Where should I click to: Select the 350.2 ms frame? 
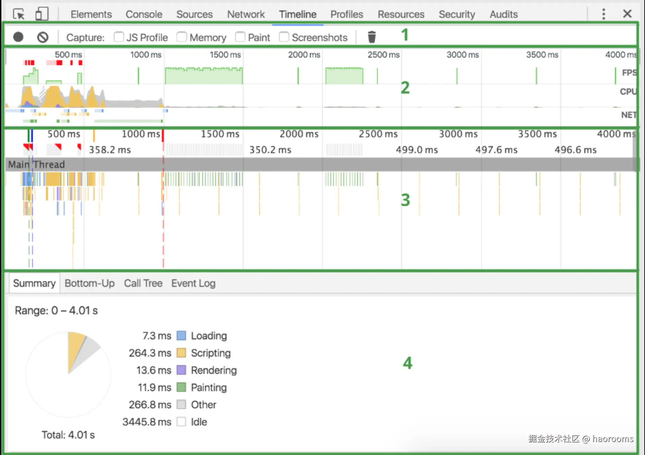(270, 150)
